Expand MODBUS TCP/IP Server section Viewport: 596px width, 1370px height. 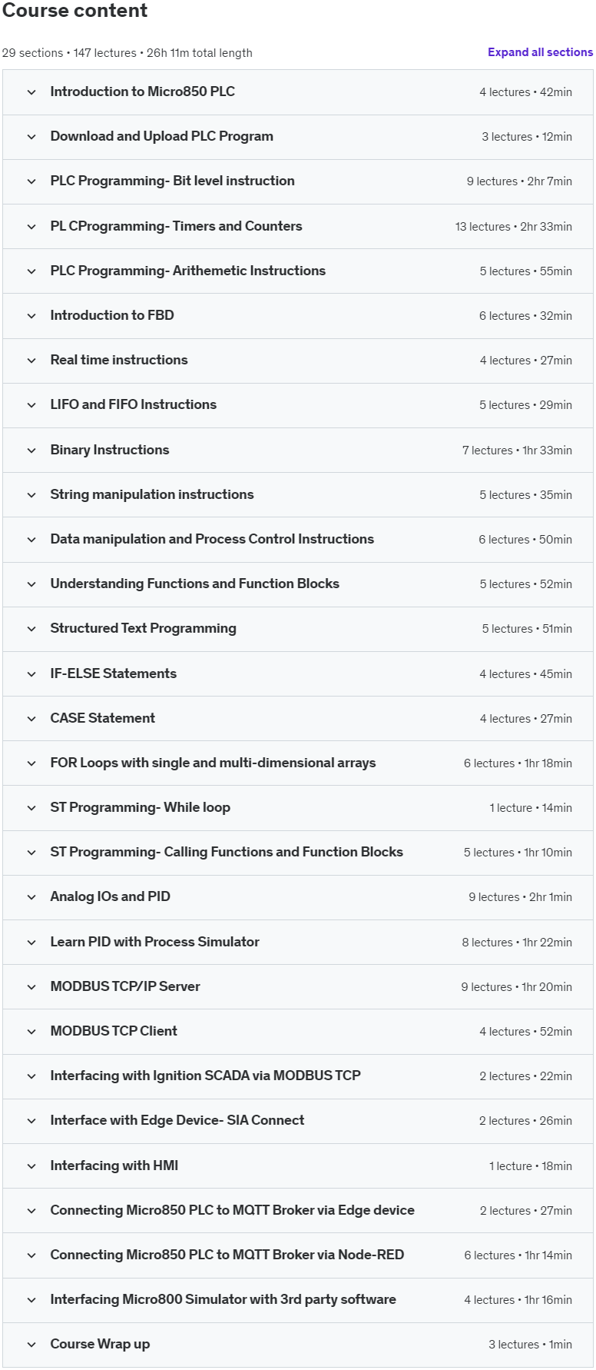(x=125, y=986)
